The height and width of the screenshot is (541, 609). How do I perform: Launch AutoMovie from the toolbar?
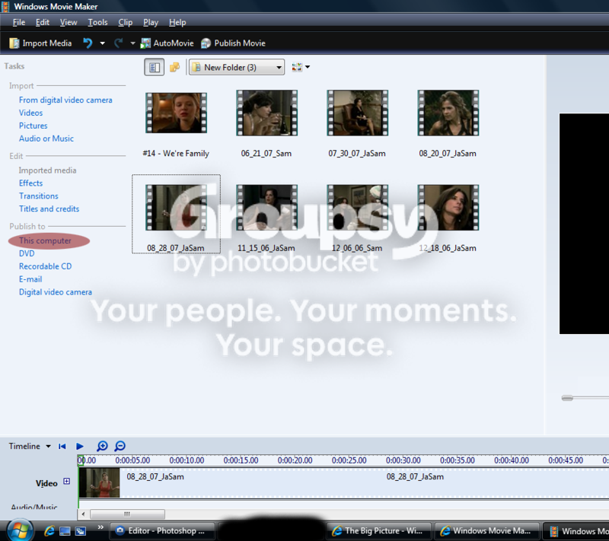[167, 43]
